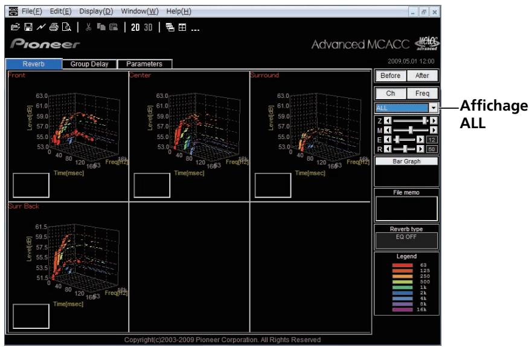Click the Open file toolbar icon
Image resolution: width=529 pixels, height=347 pixels.
click(x=15, y=27)
